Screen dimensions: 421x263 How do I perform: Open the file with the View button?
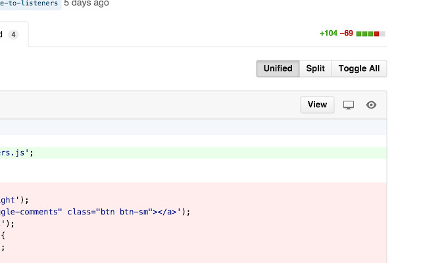pyautogui.click(x=317, y=105)
